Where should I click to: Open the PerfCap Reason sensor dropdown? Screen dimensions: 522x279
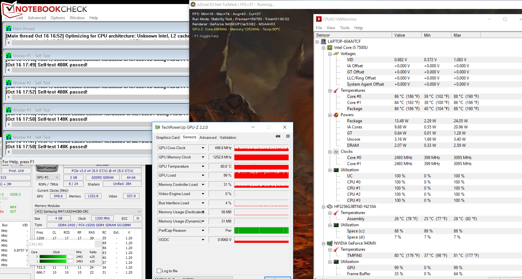coord(203,230)
